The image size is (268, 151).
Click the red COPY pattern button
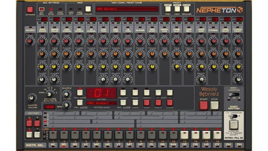click(x=147, y=102)
